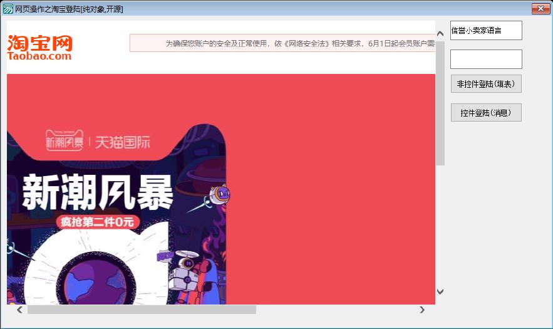Click the app icon in the title bar
The image size is (553, 329).
tap(8, 9)
